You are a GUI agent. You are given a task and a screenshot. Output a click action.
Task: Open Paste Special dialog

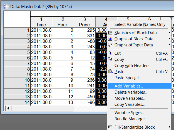pyautogui.click(x=139, y=78)
